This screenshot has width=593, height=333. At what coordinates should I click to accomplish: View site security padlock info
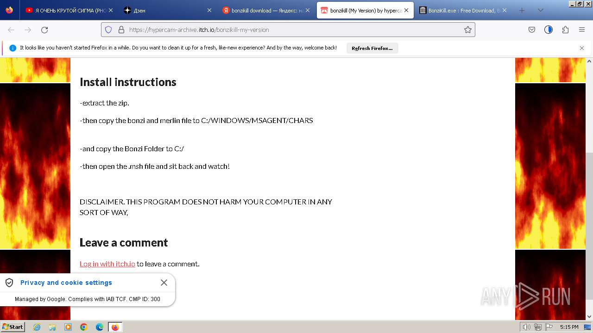click(x=121, y=30)
